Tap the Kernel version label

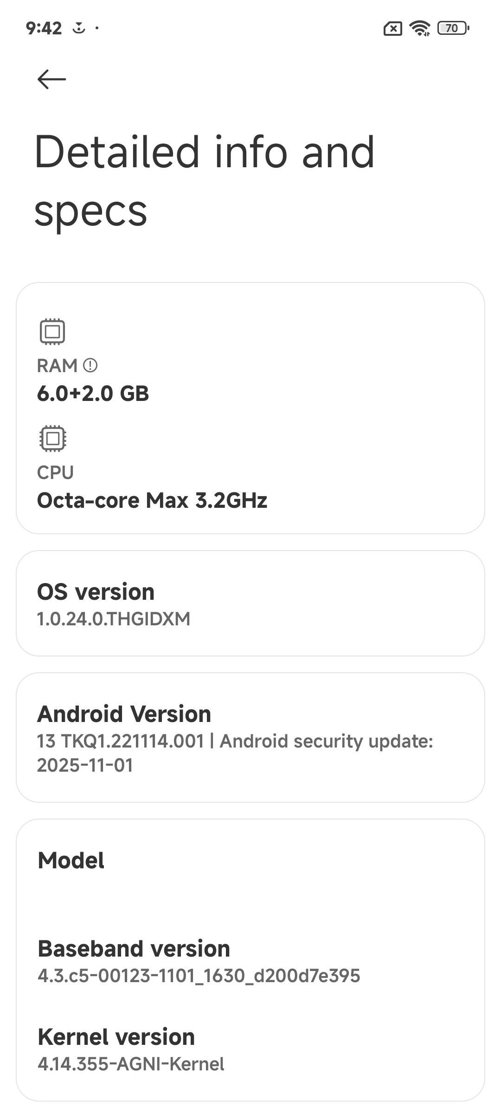tap(116, 1036)
